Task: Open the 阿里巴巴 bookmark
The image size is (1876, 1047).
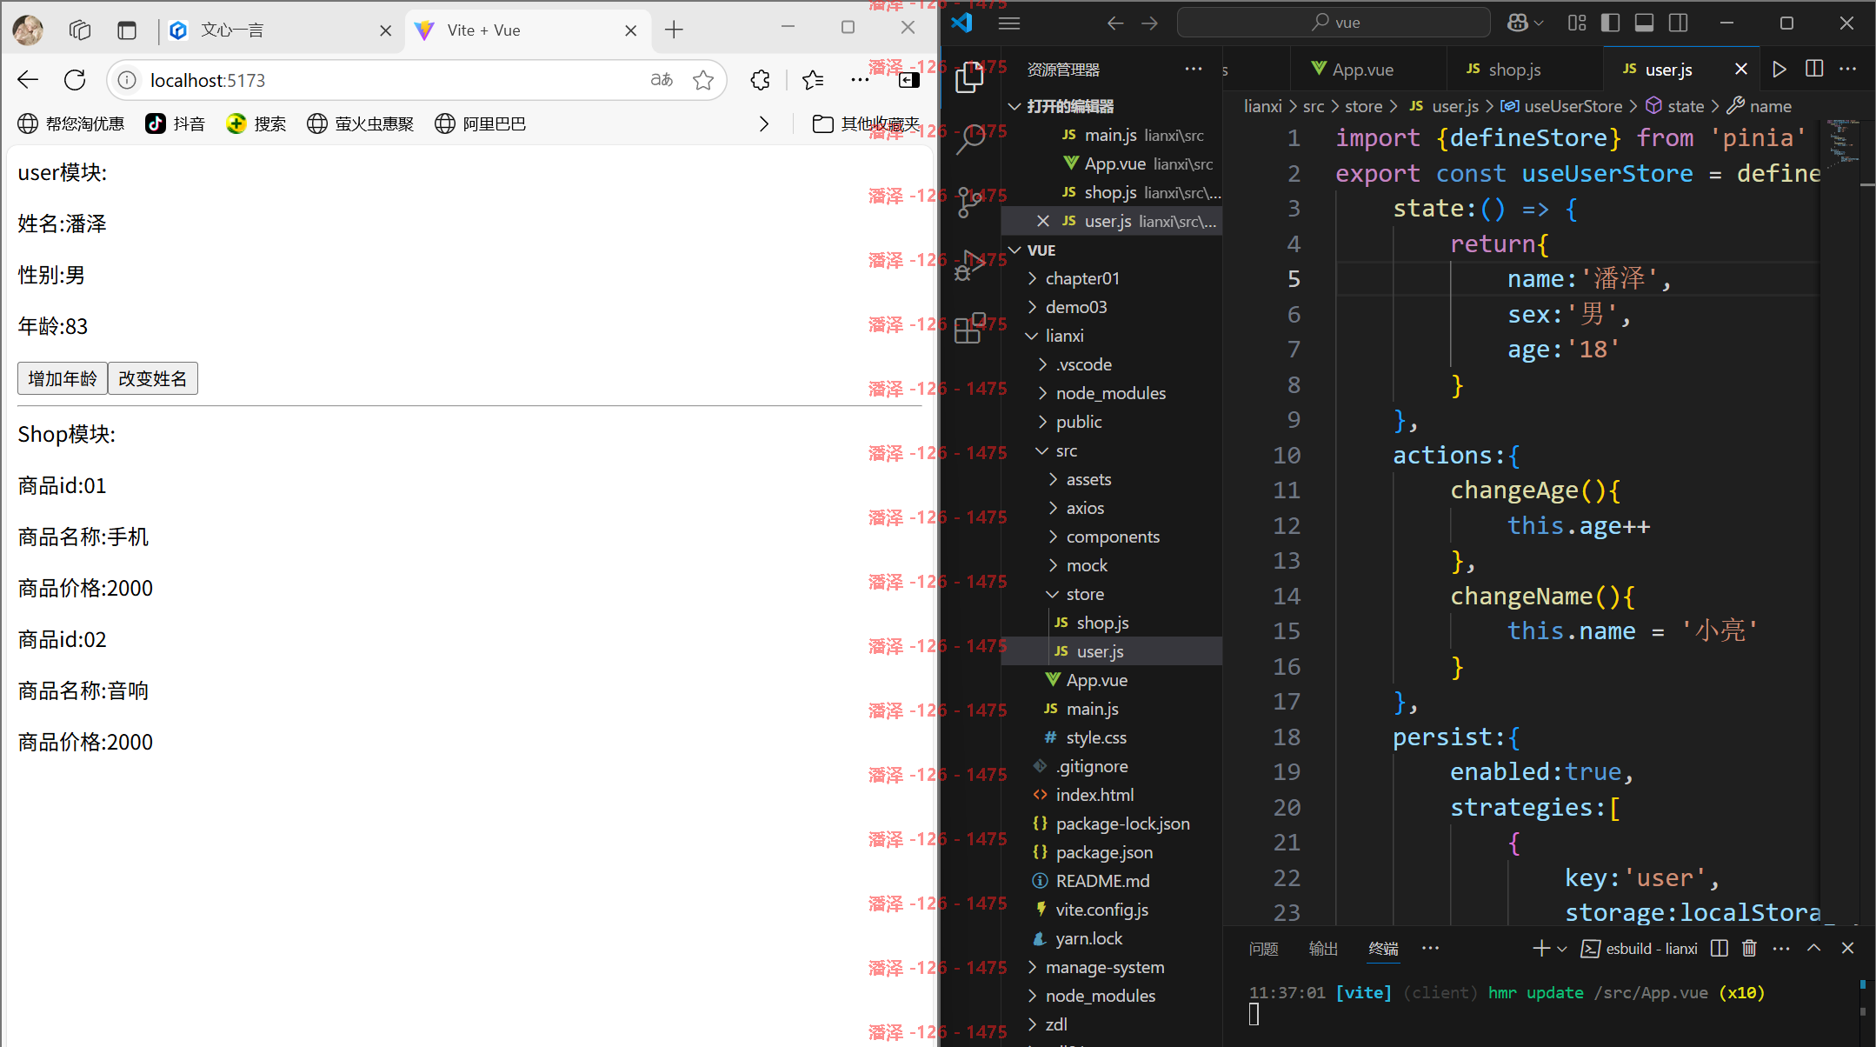Action: (x=481, y=123)
